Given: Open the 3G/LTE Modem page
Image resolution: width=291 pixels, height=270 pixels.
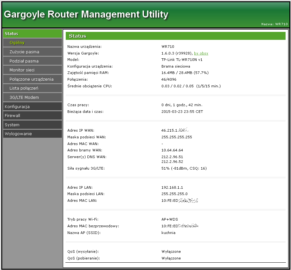Looking at the screenshot, I should pos(24,98).
